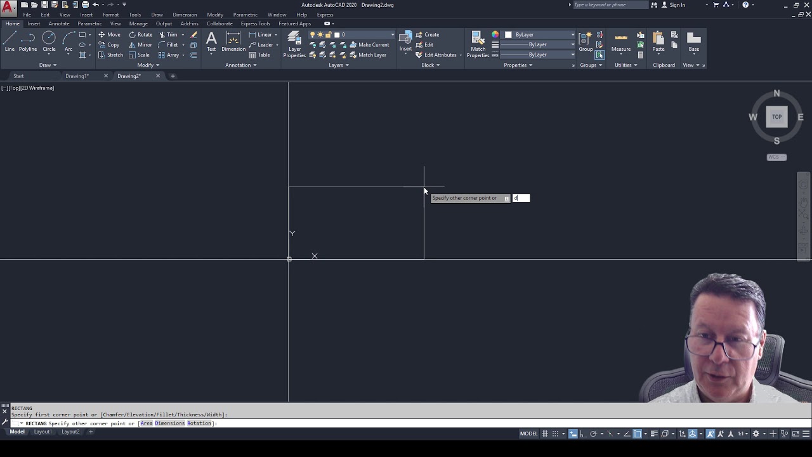812x457 pixels.
Task: Expand the Draw panel
Action: (x=48, y=65)
